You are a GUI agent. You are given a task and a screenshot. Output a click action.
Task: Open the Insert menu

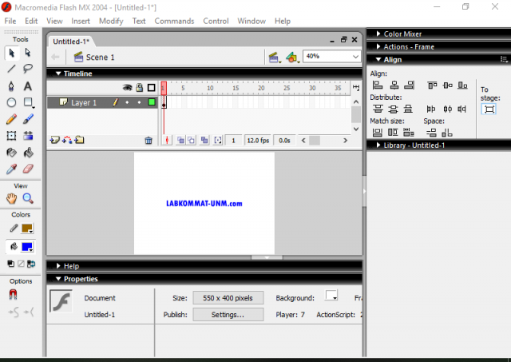click(x=81, y=22)
